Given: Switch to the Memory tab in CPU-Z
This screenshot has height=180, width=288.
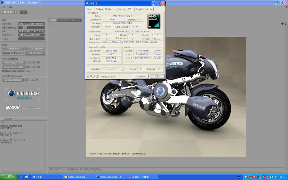Looking at the screenshot, I should (121, 9).
